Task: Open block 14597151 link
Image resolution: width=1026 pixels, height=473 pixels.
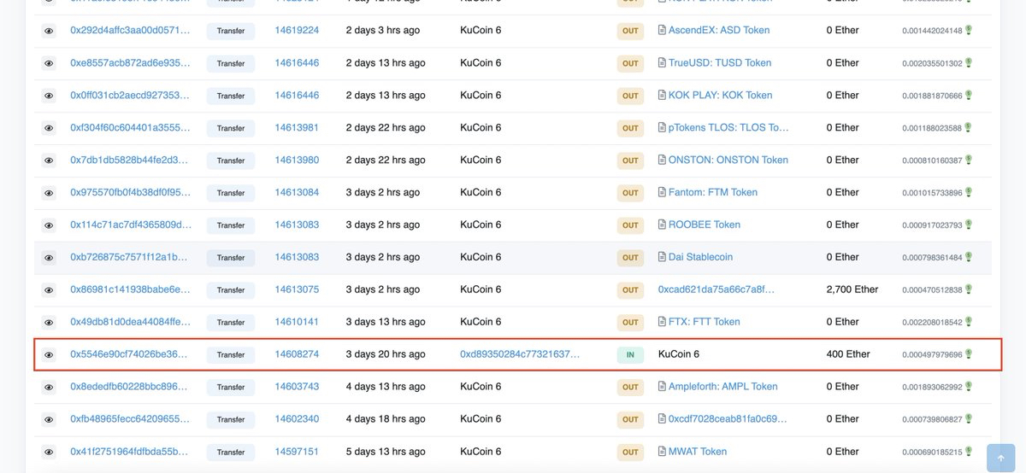Action: [297, 452]
